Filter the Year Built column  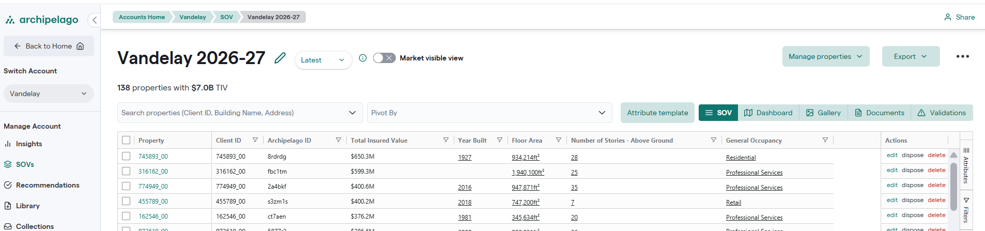tap(500, 140)
